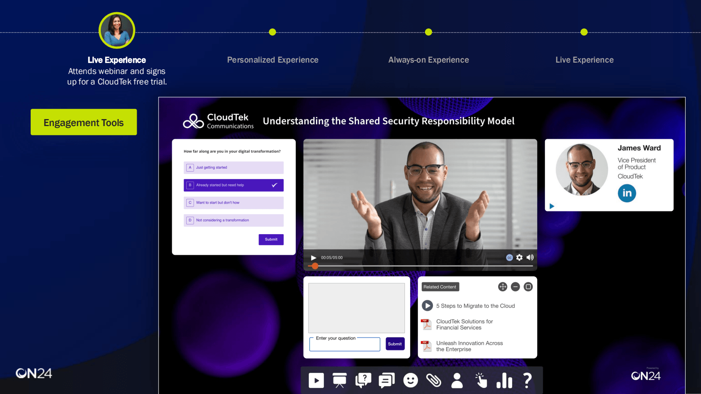Choose option D Not considering a transformation
This screenshot has height=394, width=701.
(234, 220)
